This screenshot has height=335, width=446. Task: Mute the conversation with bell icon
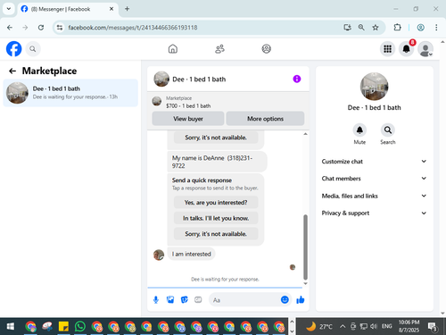pyautogui.click(x=359, y=130)
